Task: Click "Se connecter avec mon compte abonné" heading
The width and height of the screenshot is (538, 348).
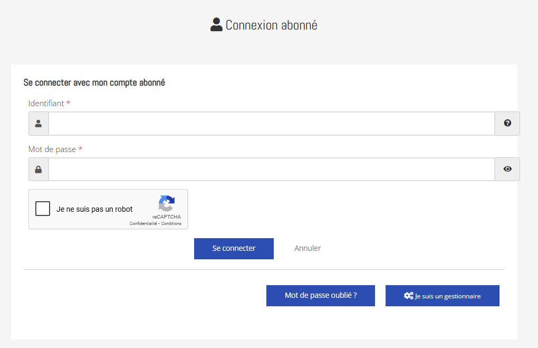Action: [x=94, y=83]
